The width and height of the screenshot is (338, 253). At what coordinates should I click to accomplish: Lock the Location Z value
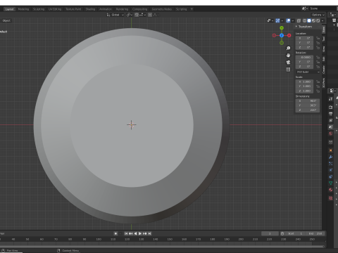click(x=318, y=47)
